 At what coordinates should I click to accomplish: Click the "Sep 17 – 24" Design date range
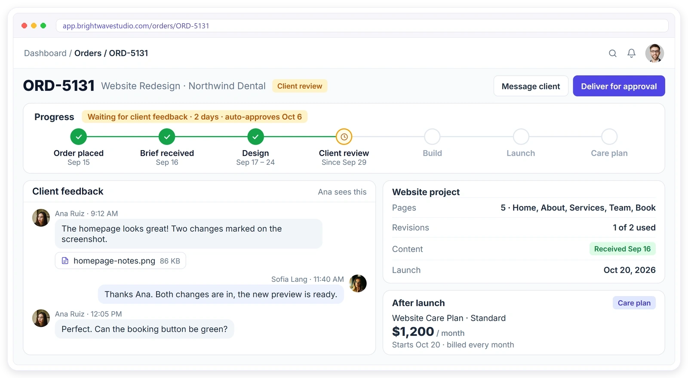point(255,163)
